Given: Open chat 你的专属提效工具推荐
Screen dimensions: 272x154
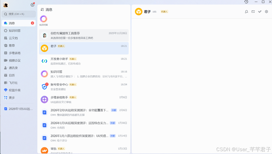Looking at the screenshot, I should (x=84, y=35).
